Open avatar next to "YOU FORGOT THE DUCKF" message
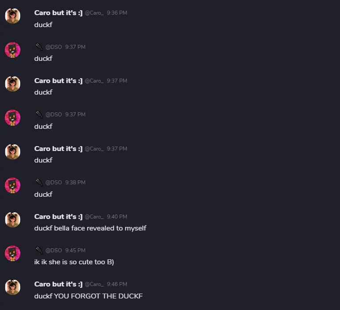The height and width of the screenshot is (310, 340). tap(12, 287)
